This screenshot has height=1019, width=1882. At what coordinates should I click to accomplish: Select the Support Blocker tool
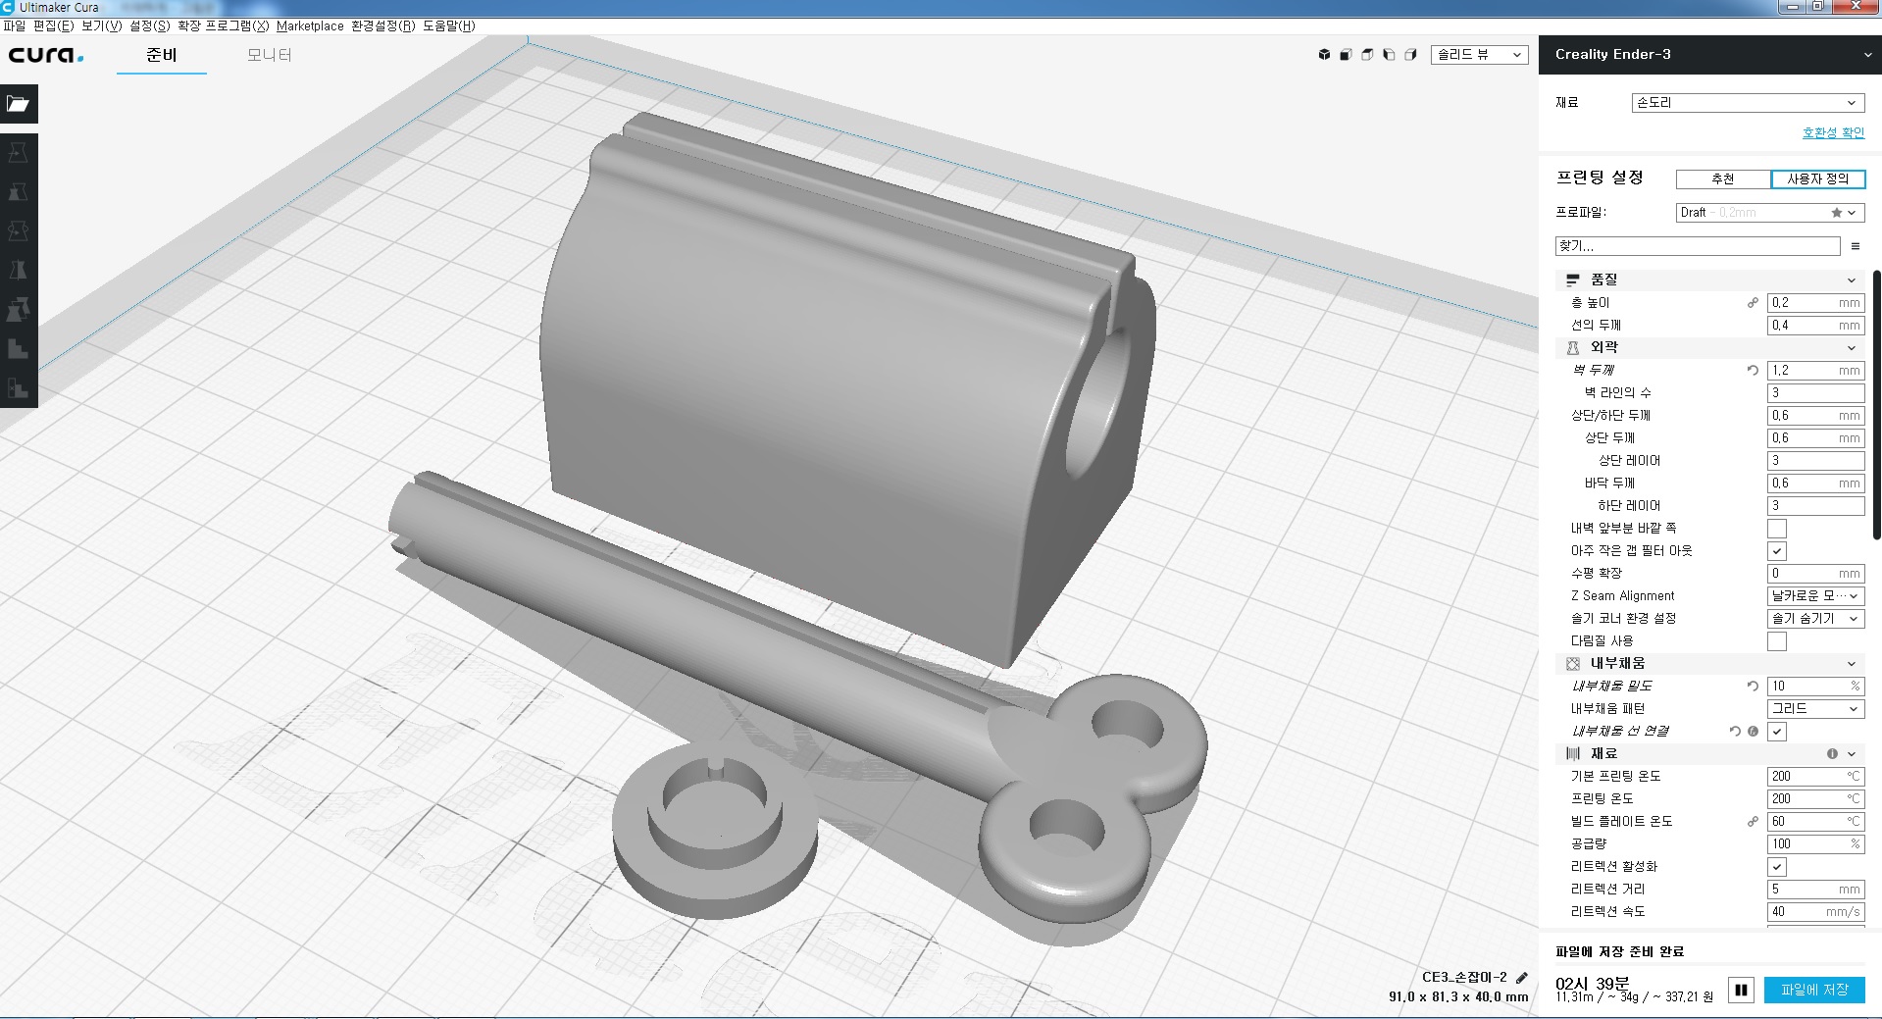pyautogui.click(x=19, y=349)
